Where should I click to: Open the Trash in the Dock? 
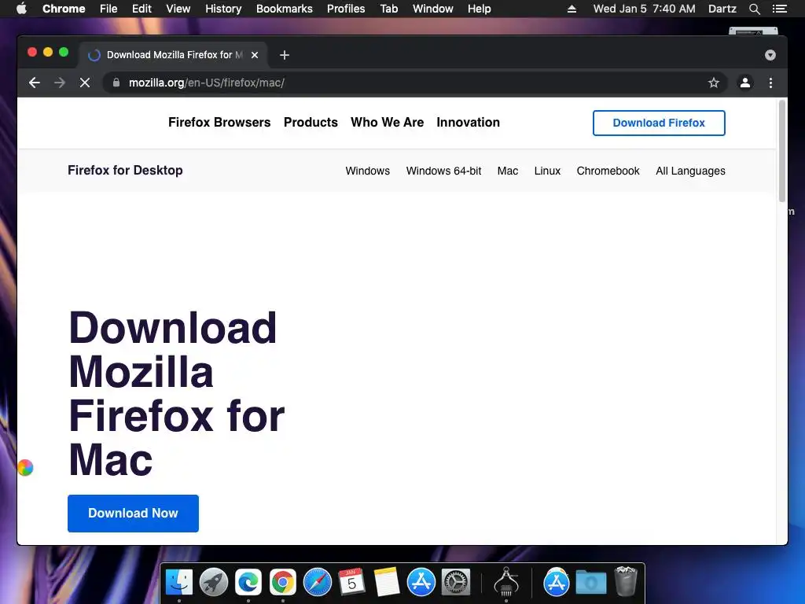pyautogui.click(x=625, y=581)
